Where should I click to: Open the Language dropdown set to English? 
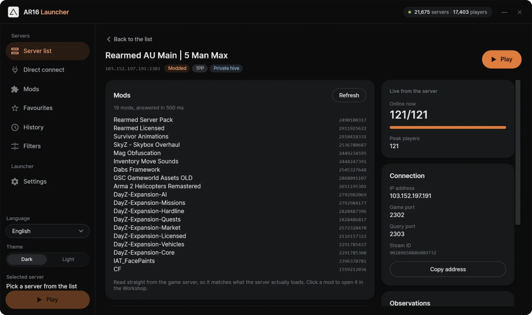click(x=48, y=231)
